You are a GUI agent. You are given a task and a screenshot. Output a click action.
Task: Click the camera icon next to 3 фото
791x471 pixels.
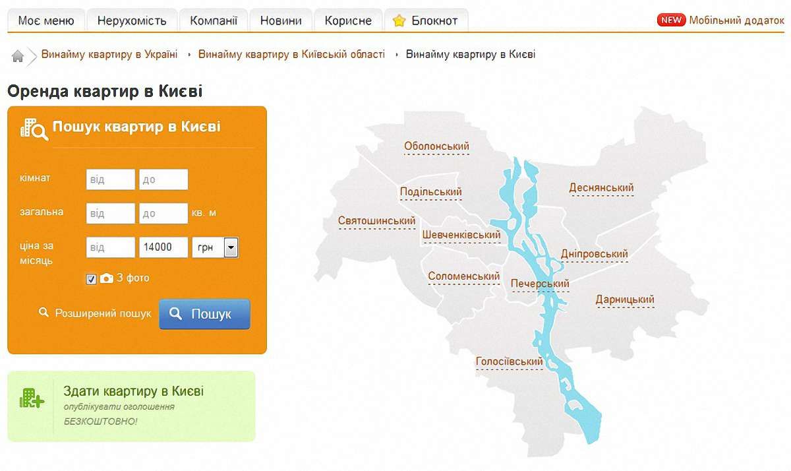pyautogui.click(x=107, y=278)
